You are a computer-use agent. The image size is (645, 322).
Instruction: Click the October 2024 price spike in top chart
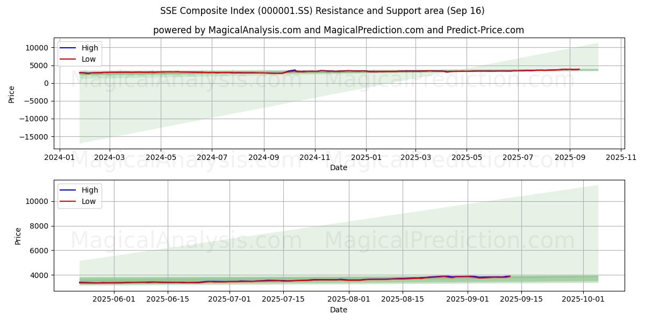pyautogui.click(x=294, y=70)
